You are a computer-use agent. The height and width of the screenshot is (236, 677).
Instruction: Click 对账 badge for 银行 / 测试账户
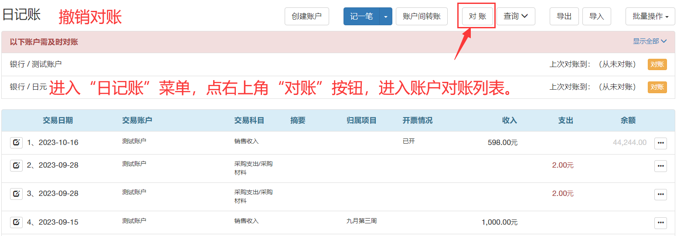657,64
